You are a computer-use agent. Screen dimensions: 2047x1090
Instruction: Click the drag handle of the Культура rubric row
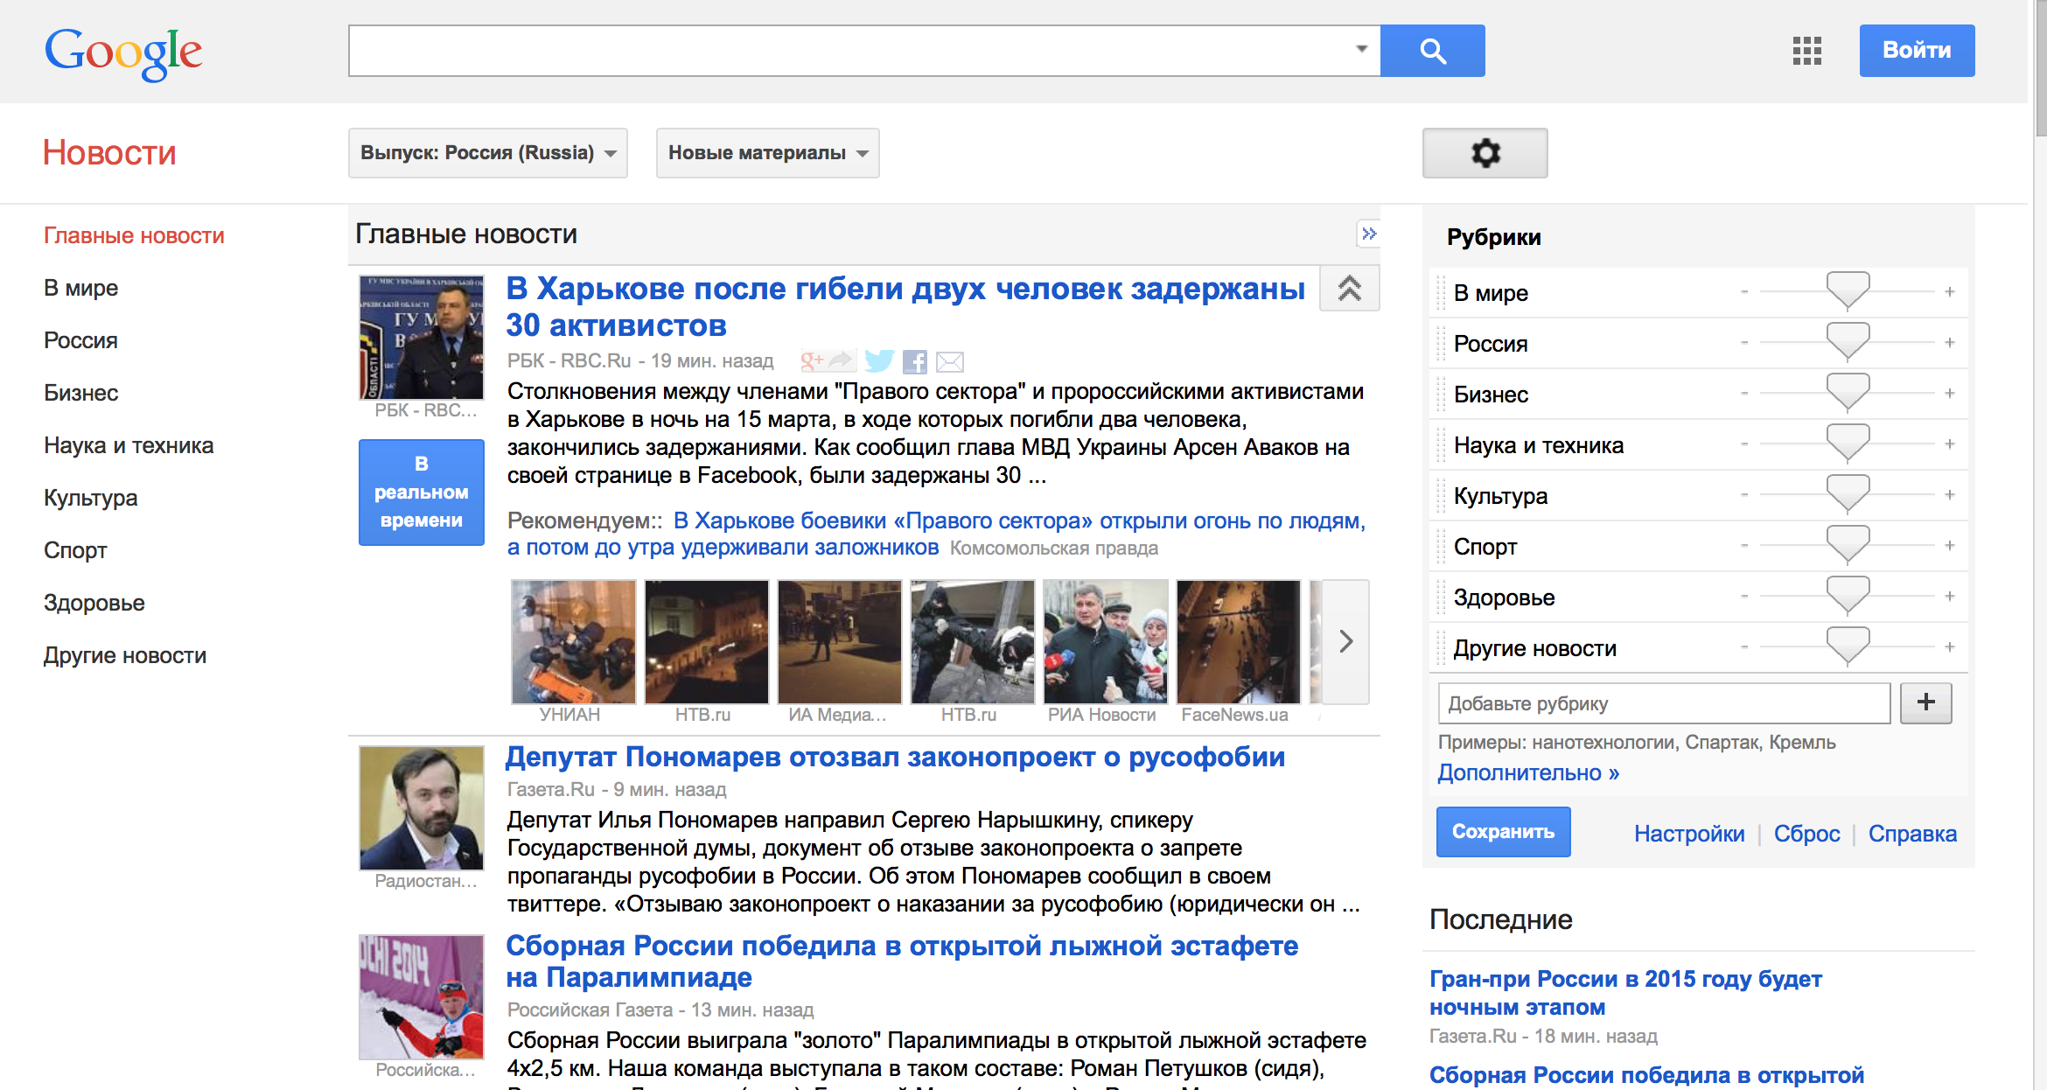point(1442,496)
